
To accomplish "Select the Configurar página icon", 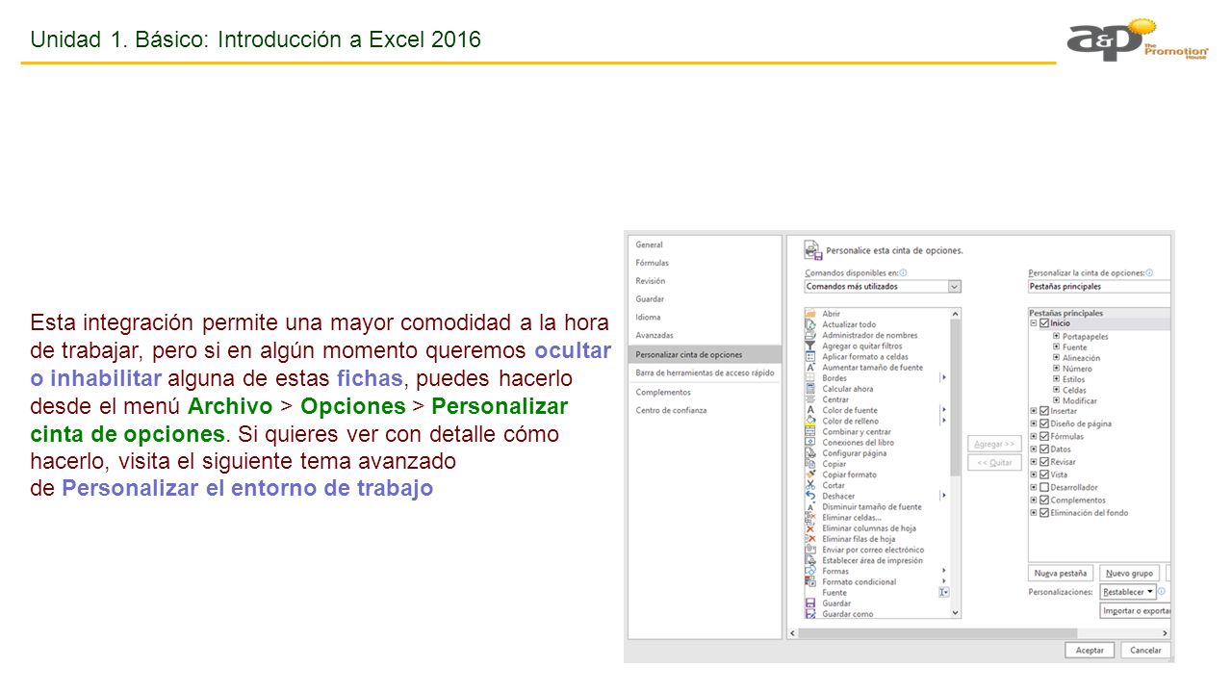I will (x=810, y=452).
